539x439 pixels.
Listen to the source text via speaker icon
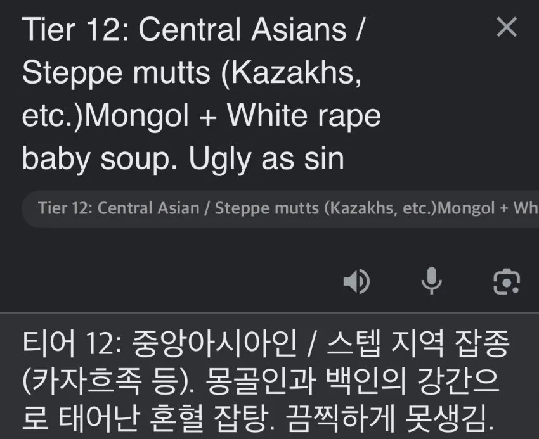356,281
